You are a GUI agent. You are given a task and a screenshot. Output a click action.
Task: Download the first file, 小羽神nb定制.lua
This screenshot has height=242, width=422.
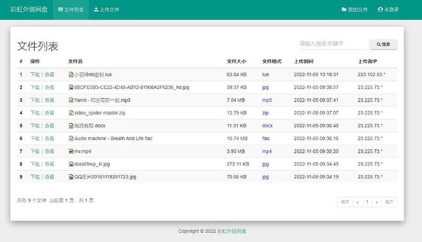tap(35, 75)
